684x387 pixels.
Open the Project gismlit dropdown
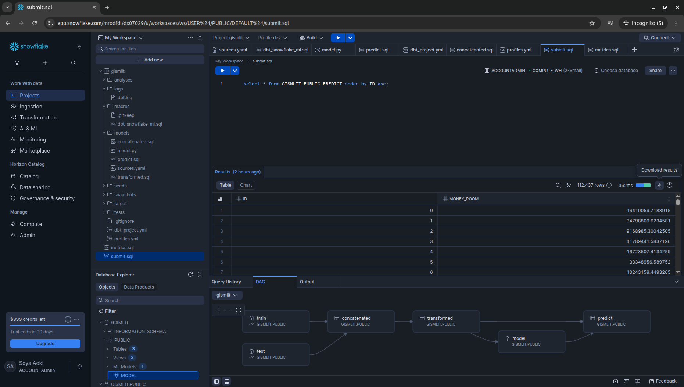click(x=231, y=38)
